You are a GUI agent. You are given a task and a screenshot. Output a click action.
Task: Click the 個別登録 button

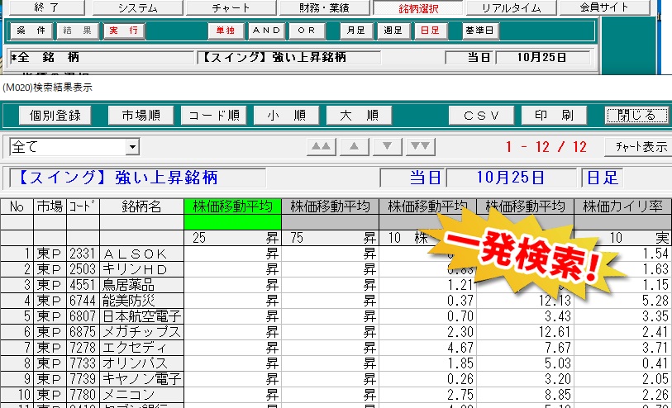click(55, 115)
